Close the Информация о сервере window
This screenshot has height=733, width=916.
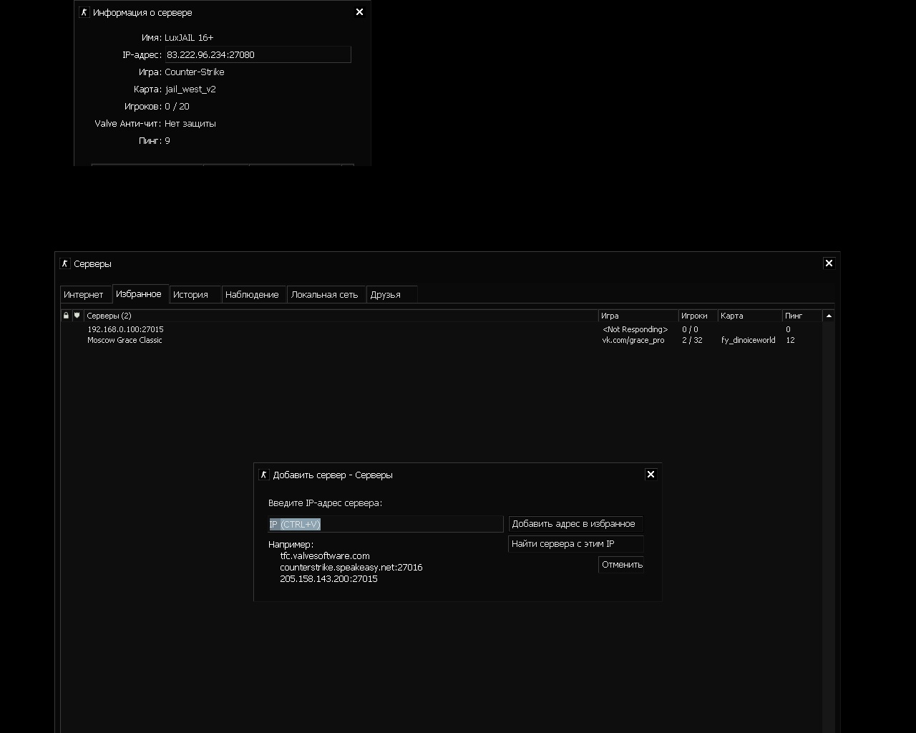(x=359, y=12)
